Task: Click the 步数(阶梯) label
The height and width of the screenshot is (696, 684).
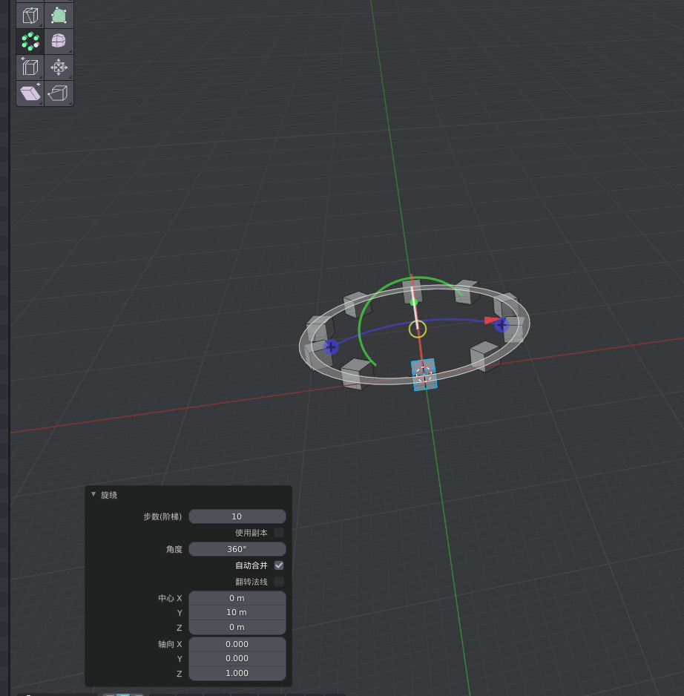Action: point(162,516)
